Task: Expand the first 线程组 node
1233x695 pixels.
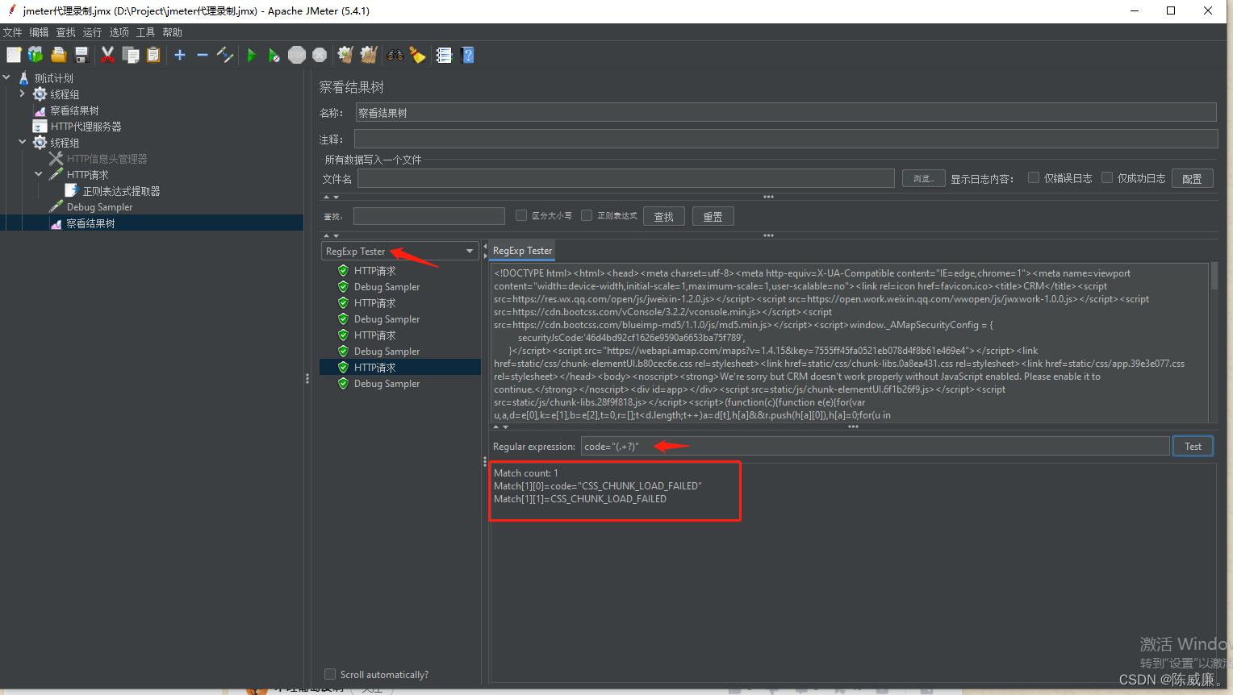Action: pyautogui.click(x=23, y=94)
